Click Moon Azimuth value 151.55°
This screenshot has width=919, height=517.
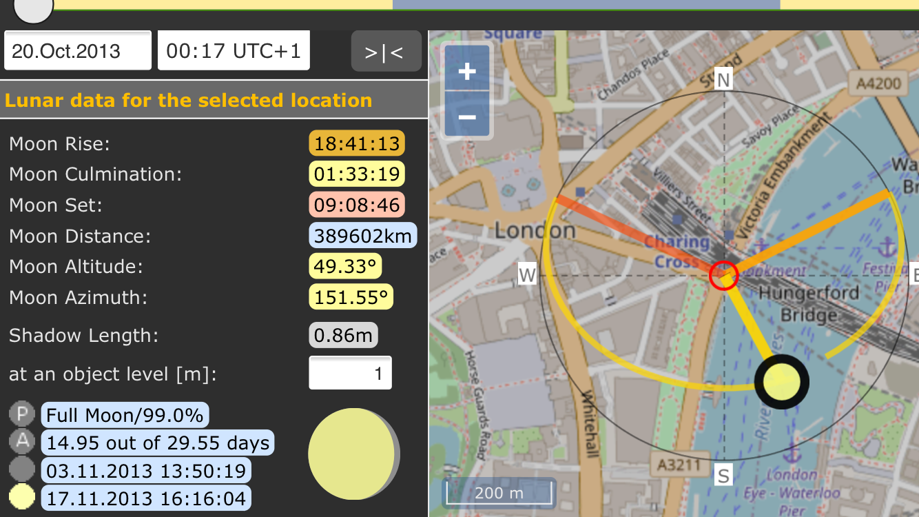[x=351, y=297]
